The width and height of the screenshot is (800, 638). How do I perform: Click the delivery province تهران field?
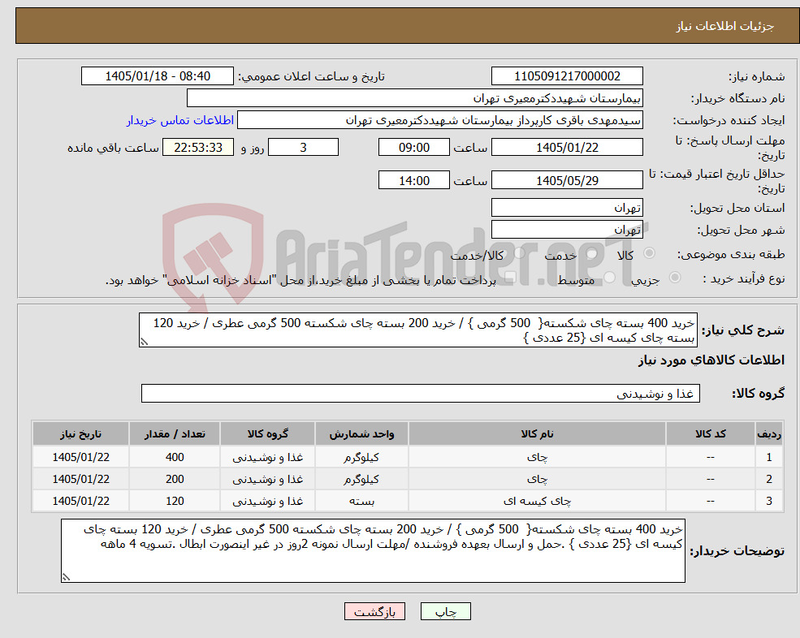[x=567, y=208]
